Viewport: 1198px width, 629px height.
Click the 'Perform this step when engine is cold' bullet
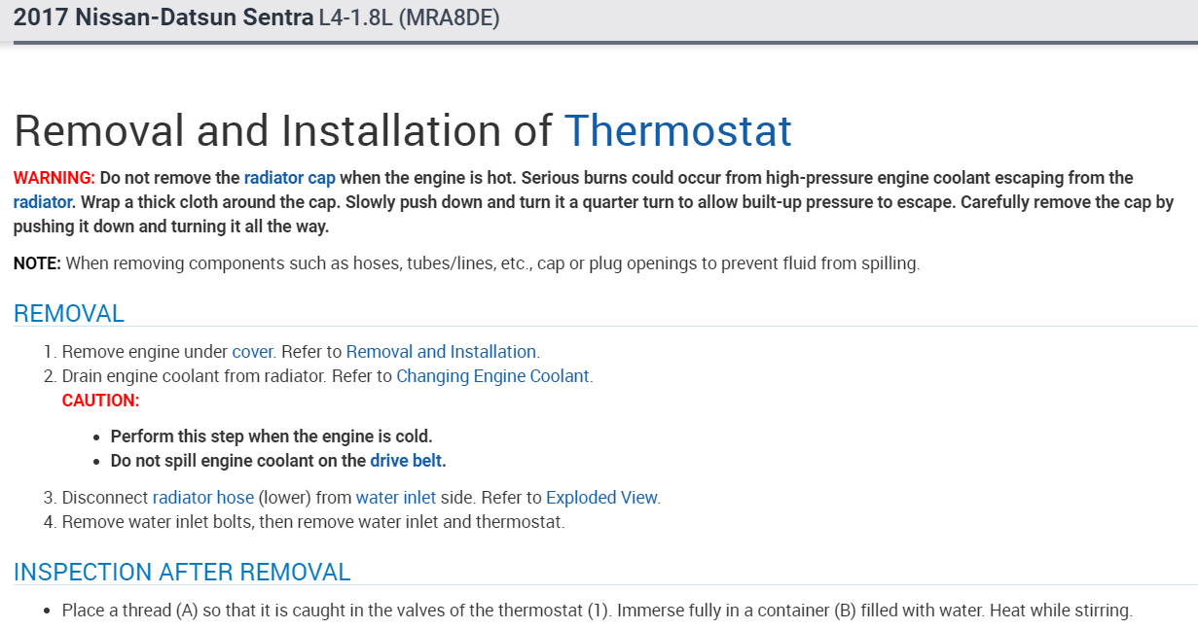(272, 437)
